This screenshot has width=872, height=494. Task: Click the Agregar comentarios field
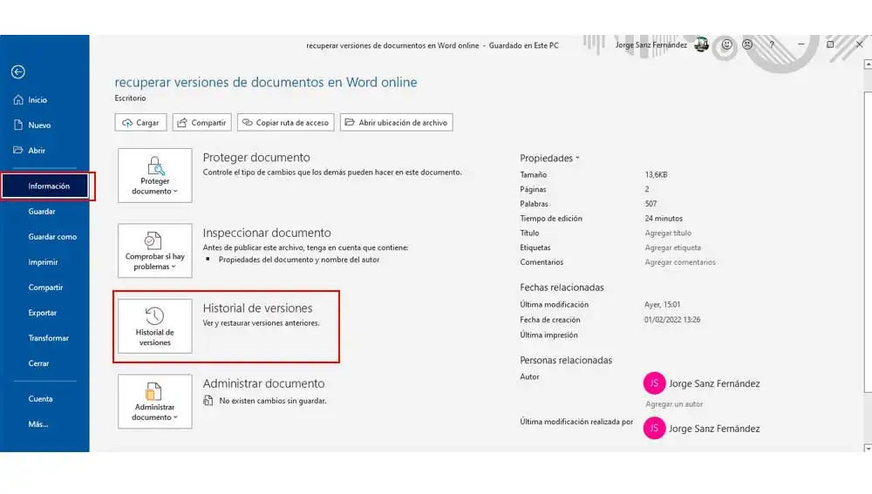click(x=680, y=261)
